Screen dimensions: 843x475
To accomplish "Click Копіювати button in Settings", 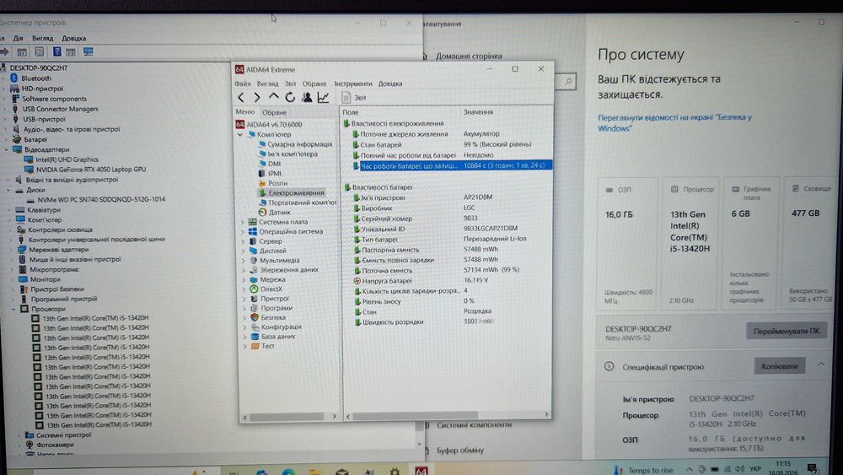I will tap(779, 366).
